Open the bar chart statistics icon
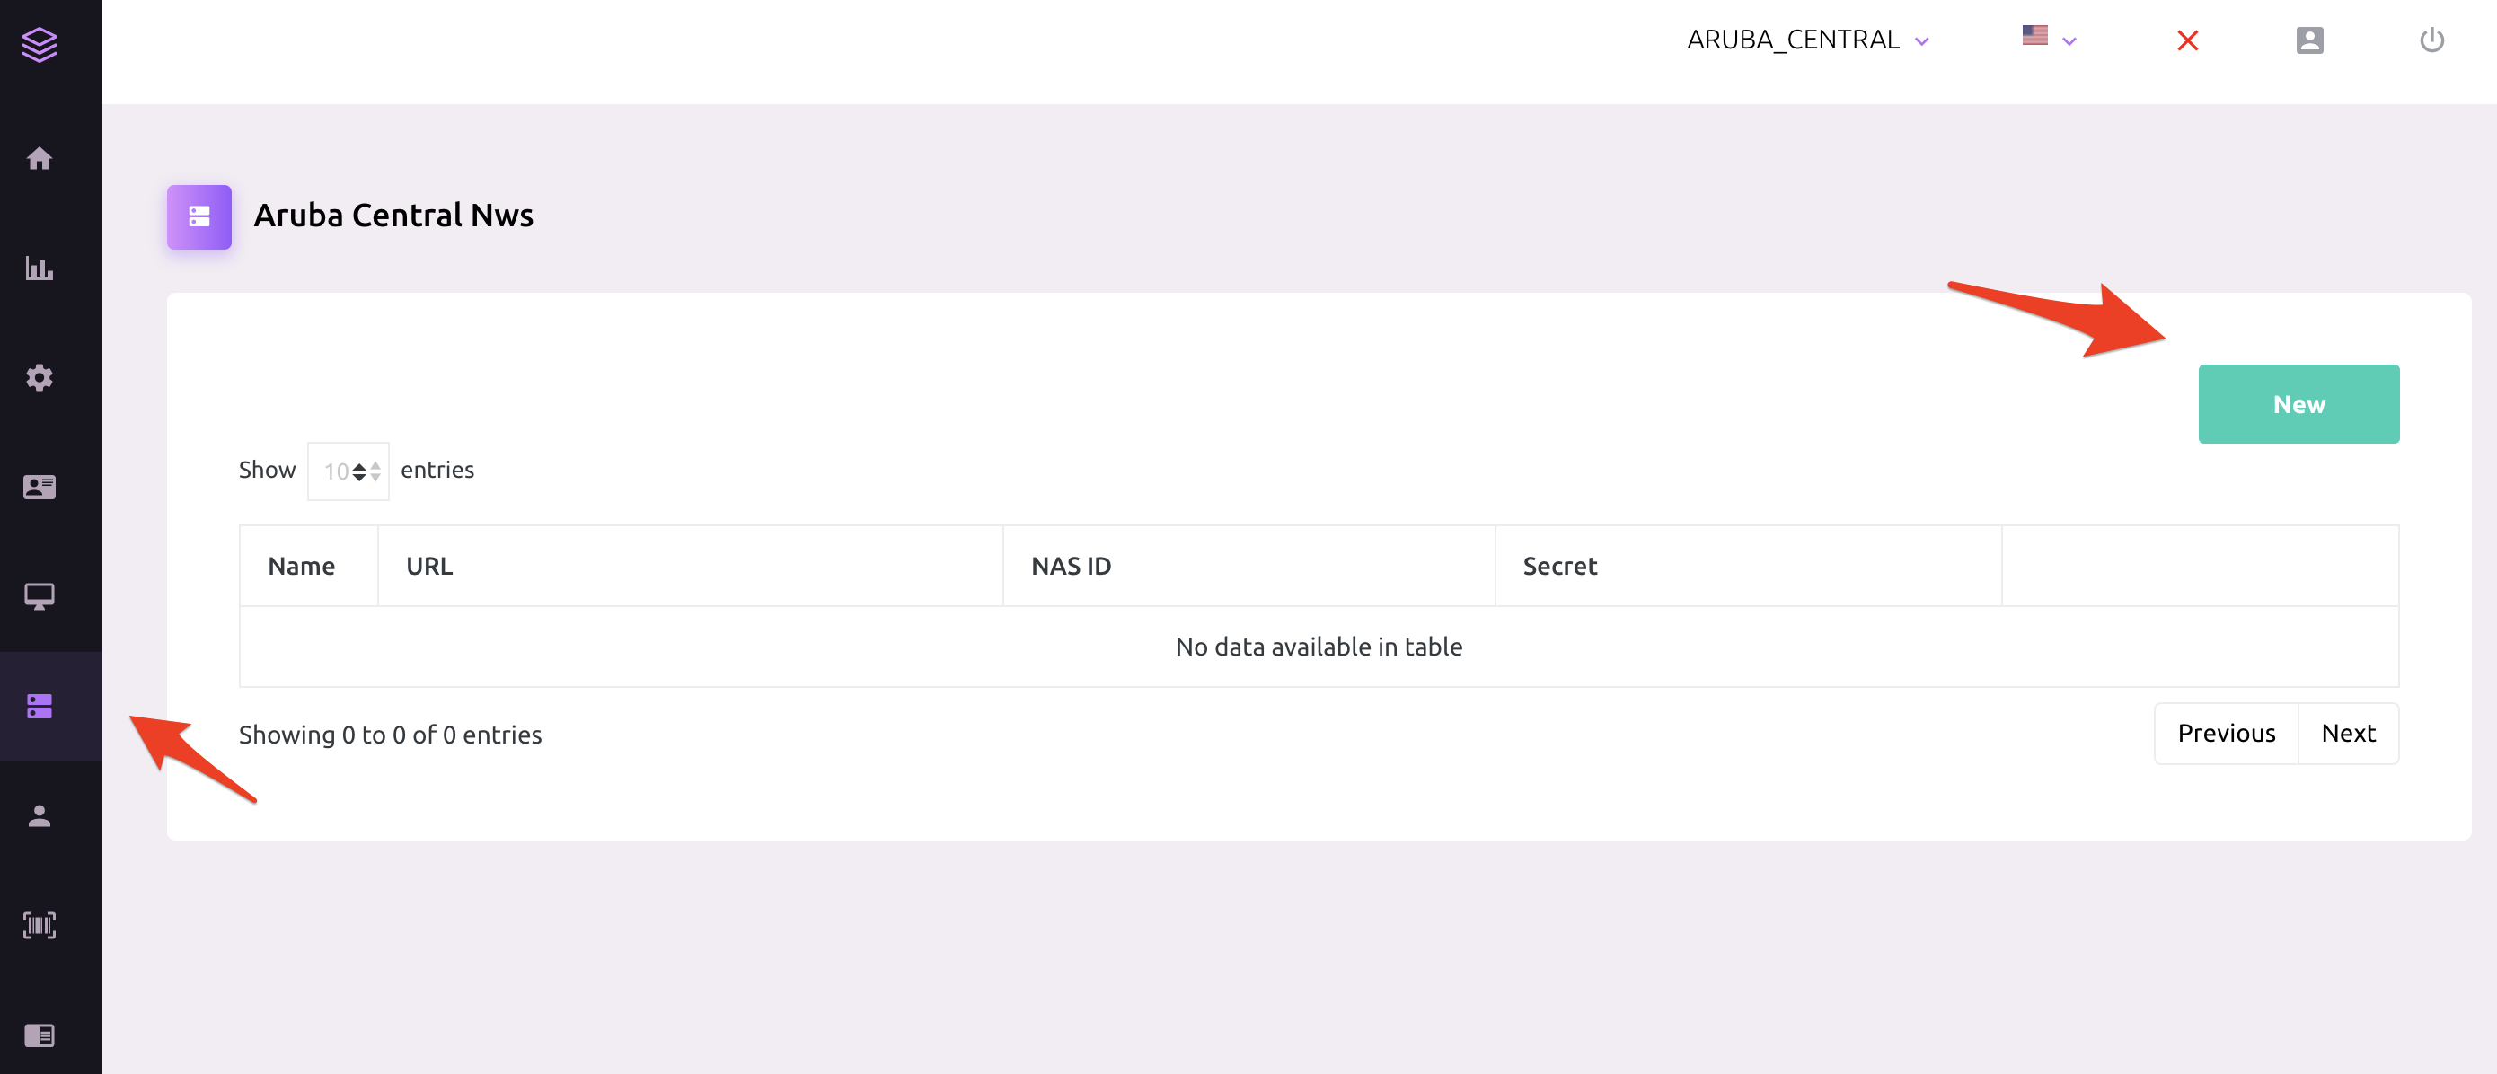 click(40, 268)
